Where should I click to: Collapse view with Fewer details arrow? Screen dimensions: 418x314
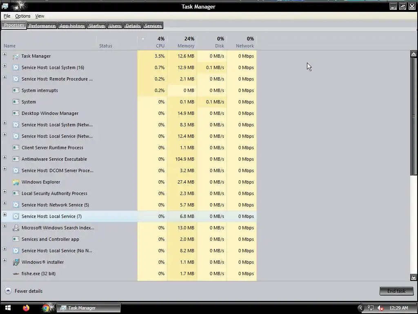8,291
